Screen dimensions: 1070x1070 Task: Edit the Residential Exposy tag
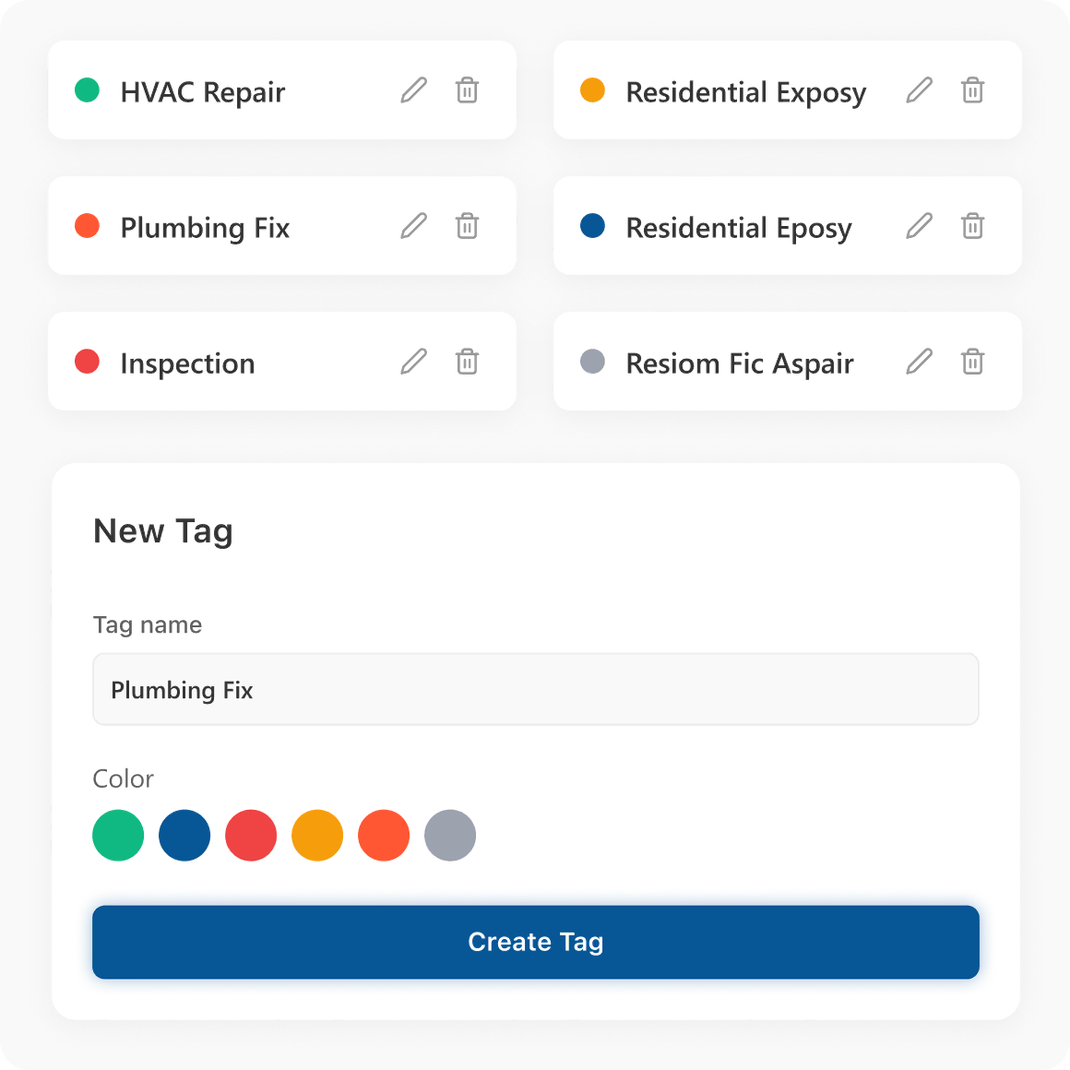pyautogui.click(x=920, y=90)
